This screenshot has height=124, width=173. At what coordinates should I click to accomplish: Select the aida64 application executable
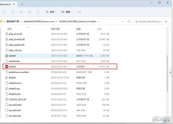coord(57,67)
